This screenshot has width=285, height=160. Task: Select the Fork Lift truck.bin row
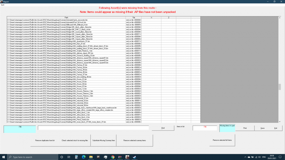(104, 22)
